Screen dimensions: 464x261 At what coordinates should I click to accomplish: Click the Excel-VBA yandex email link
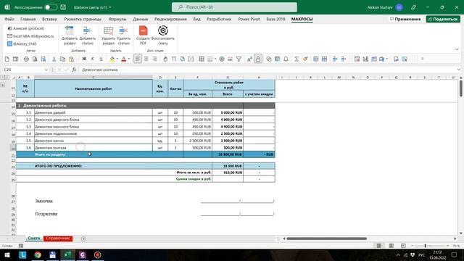click(x=30, y=36)
